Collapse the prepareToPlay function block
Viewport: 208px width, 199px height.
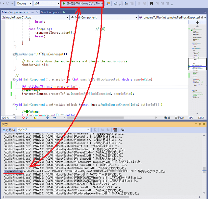click(14, 80)
